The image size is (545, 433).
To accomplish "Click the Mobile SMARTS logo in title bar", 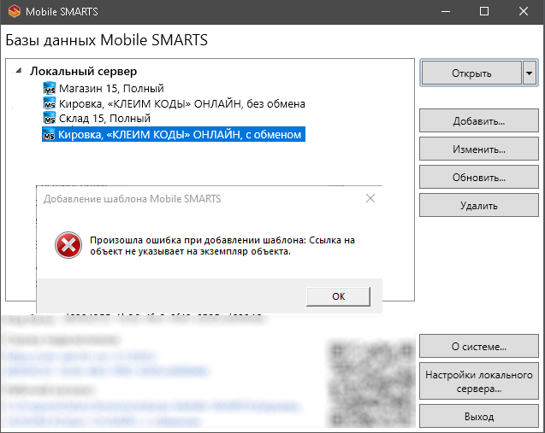I will (15, 11).
